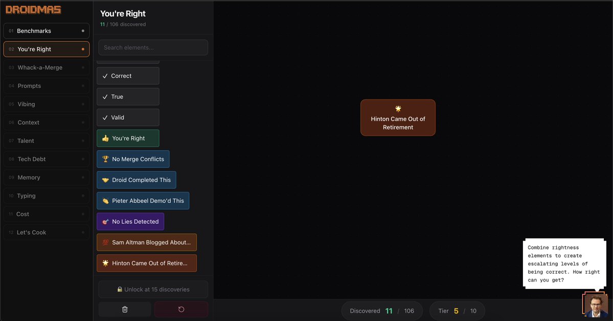Select the Hinton Came Out of Retire... list element

[147, 263]
